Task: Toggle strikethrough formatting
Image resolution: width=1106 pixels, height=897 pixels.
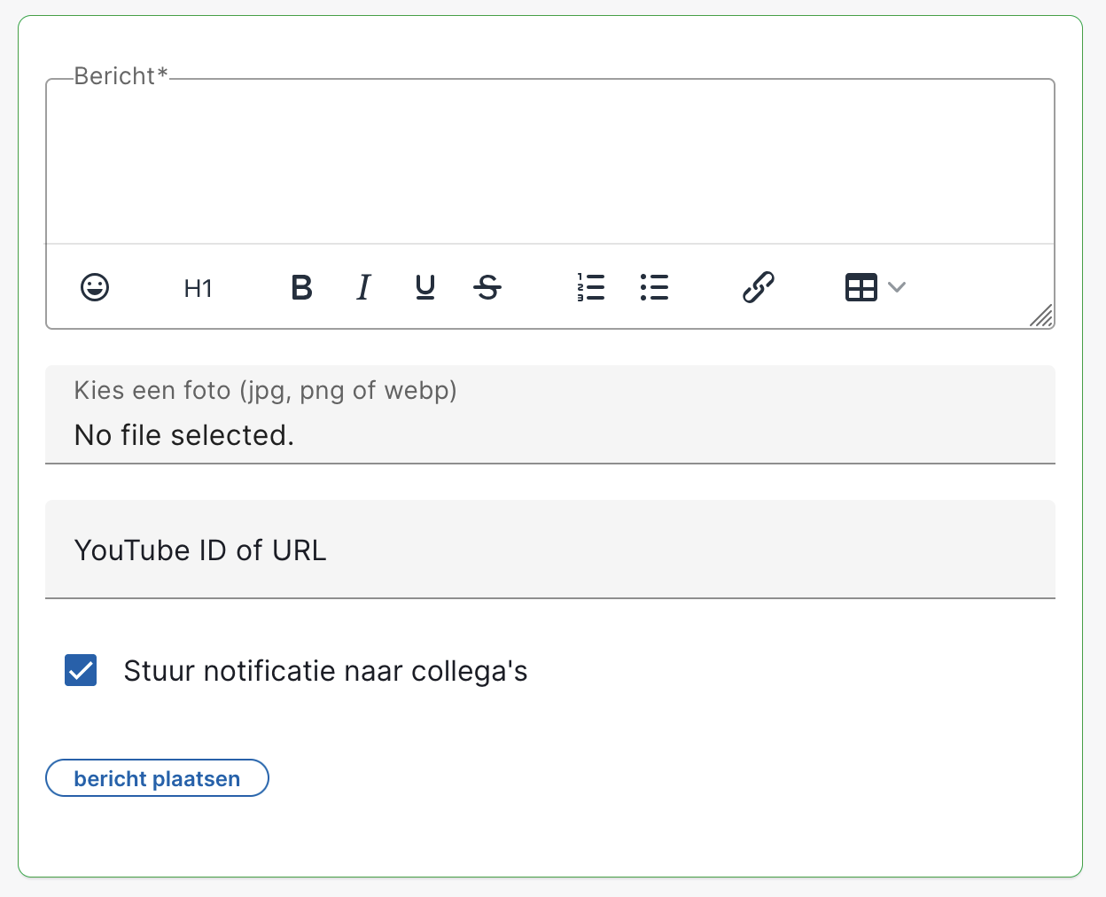Action: [x=487, y=287]
